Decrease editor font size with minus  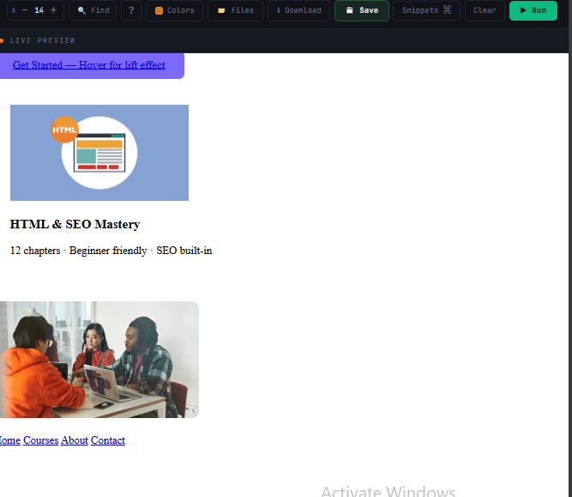tap(25, 10)
